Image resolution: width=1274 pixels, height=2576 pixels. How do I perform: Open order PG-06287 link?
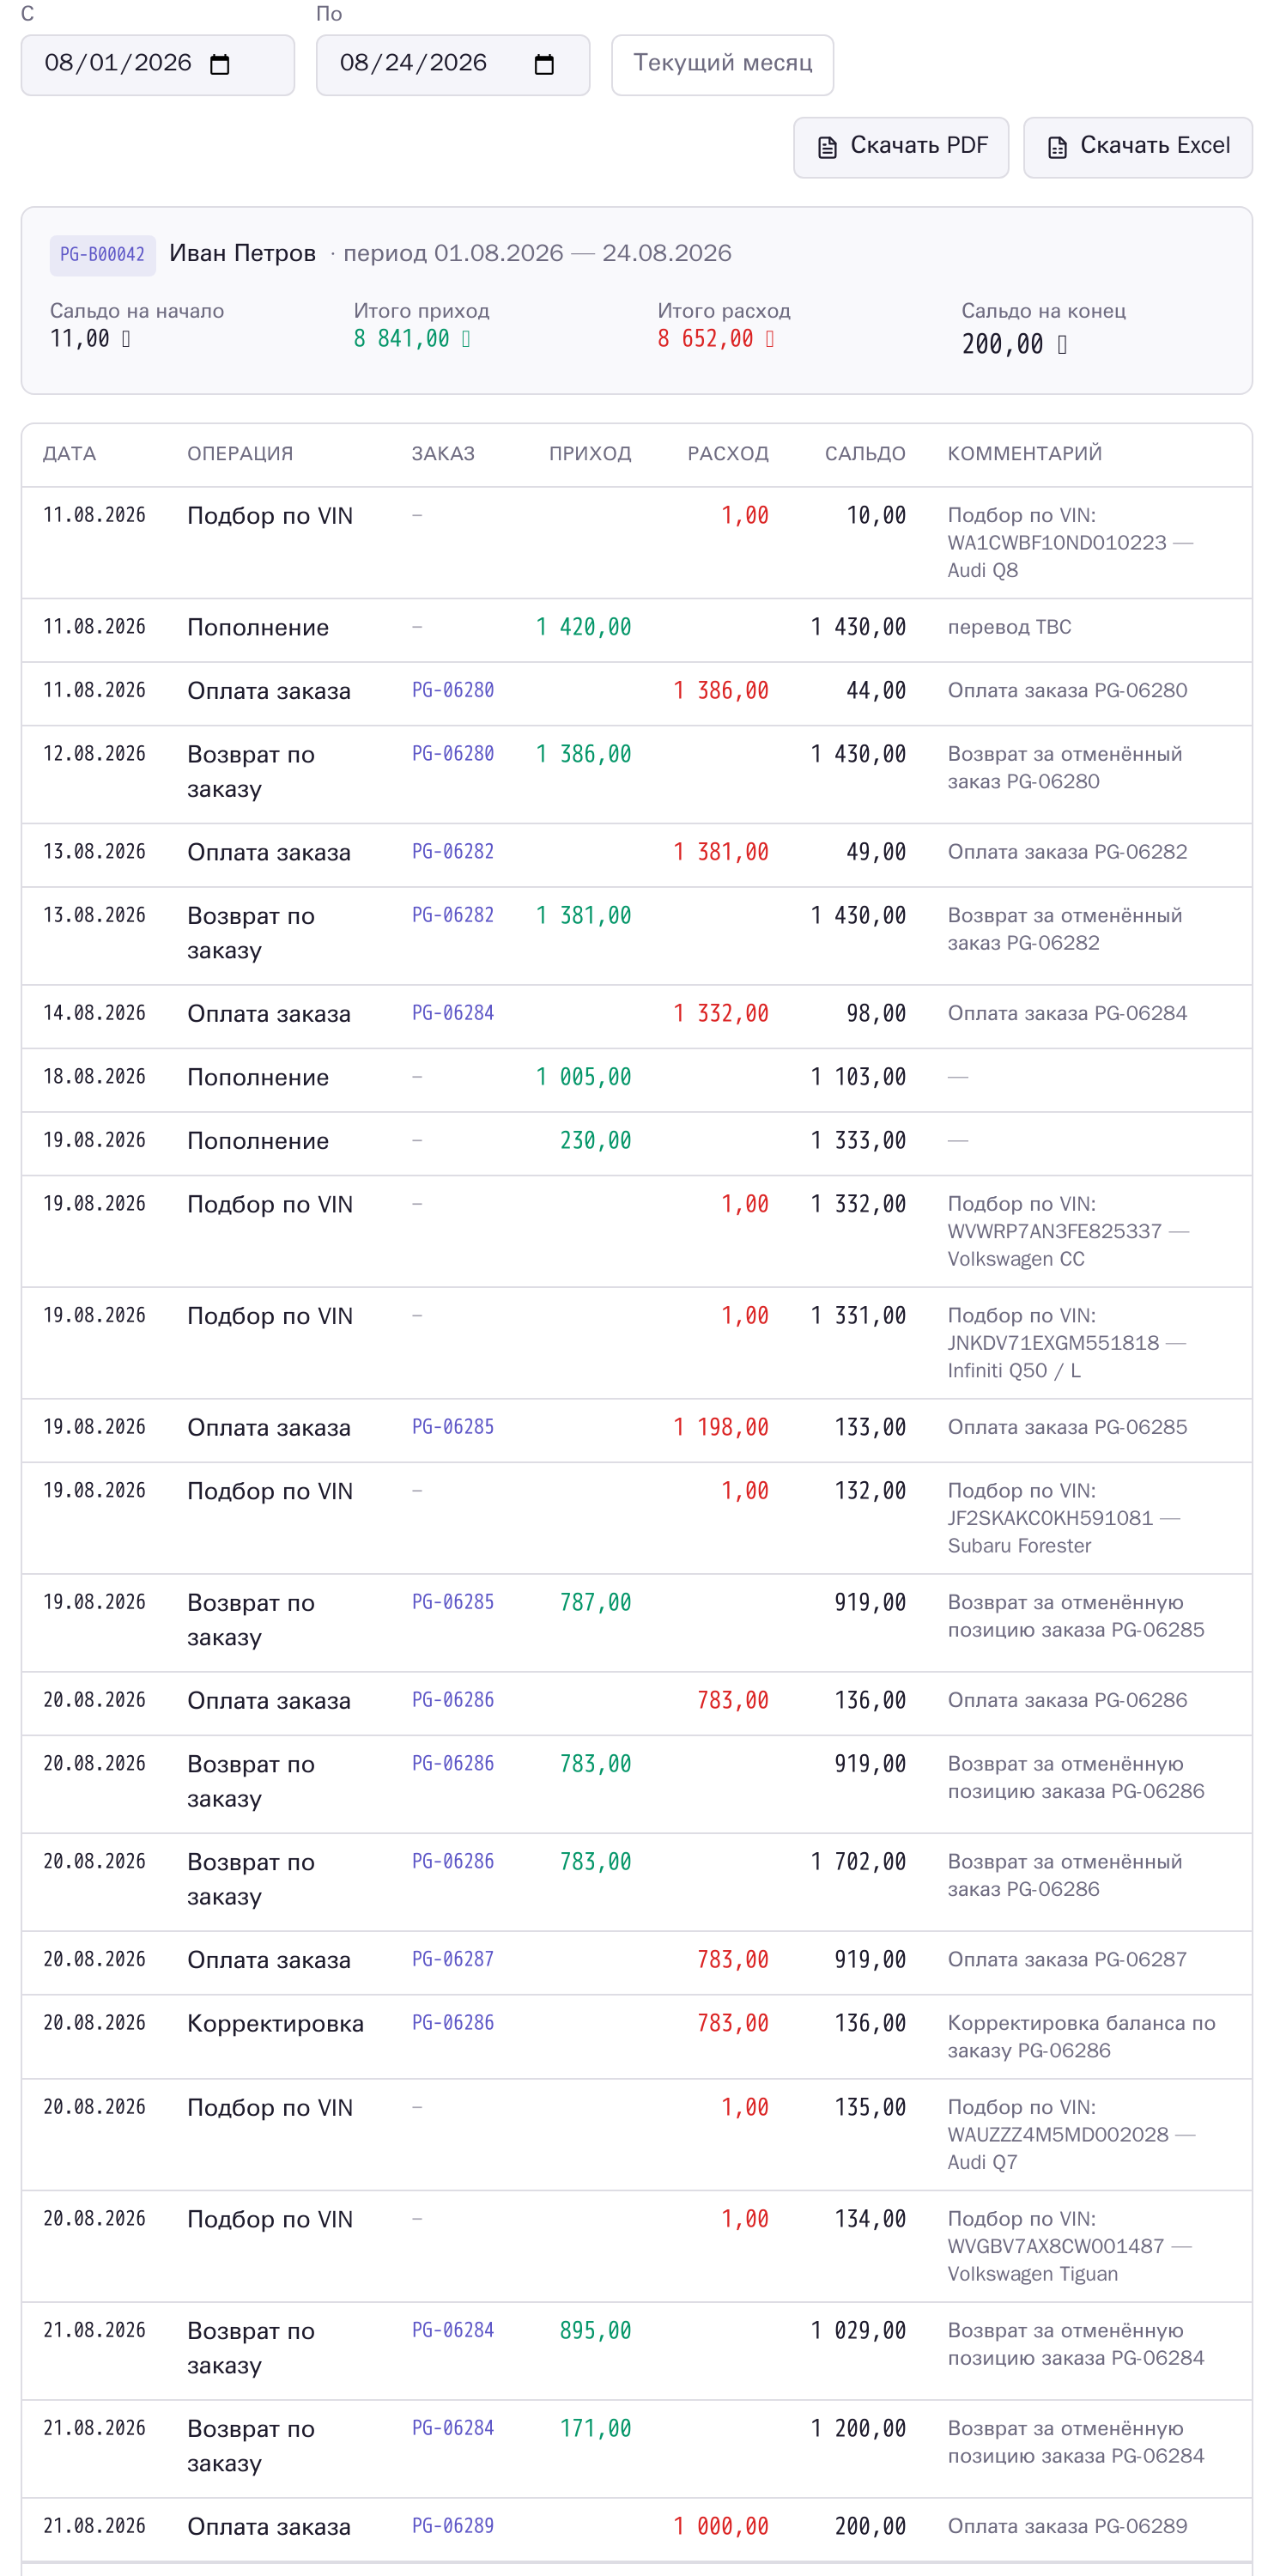453,1959
